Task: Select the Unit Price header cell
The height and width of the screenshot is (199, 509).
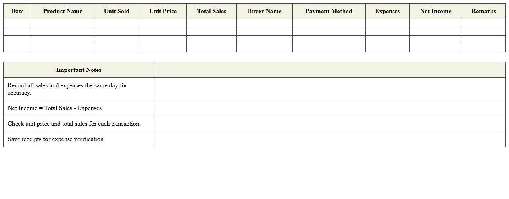Action: (162, 11)
